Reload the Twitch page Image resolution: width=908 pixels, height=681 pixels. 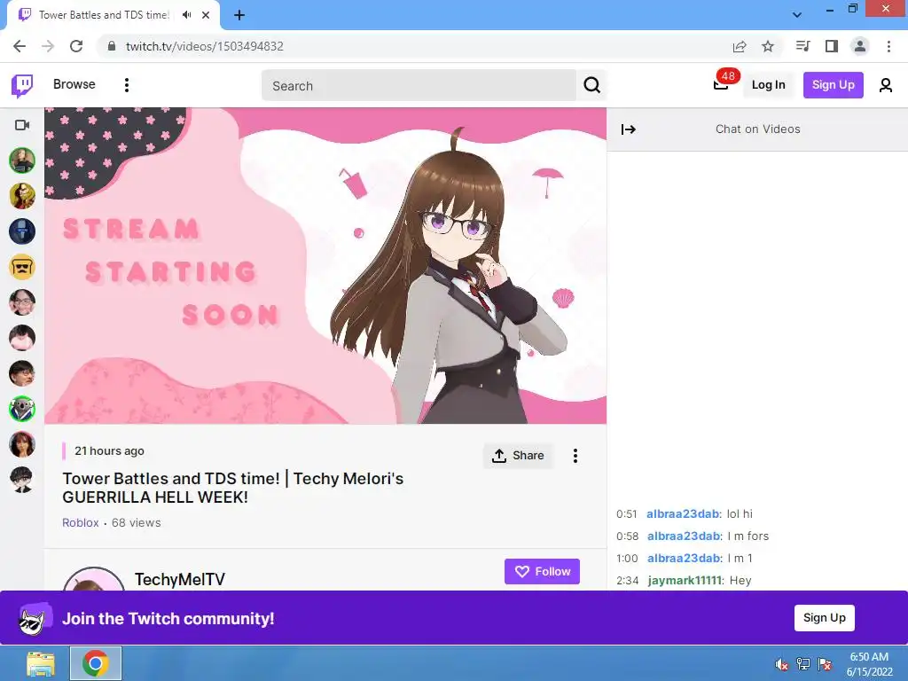pos(76,46)
